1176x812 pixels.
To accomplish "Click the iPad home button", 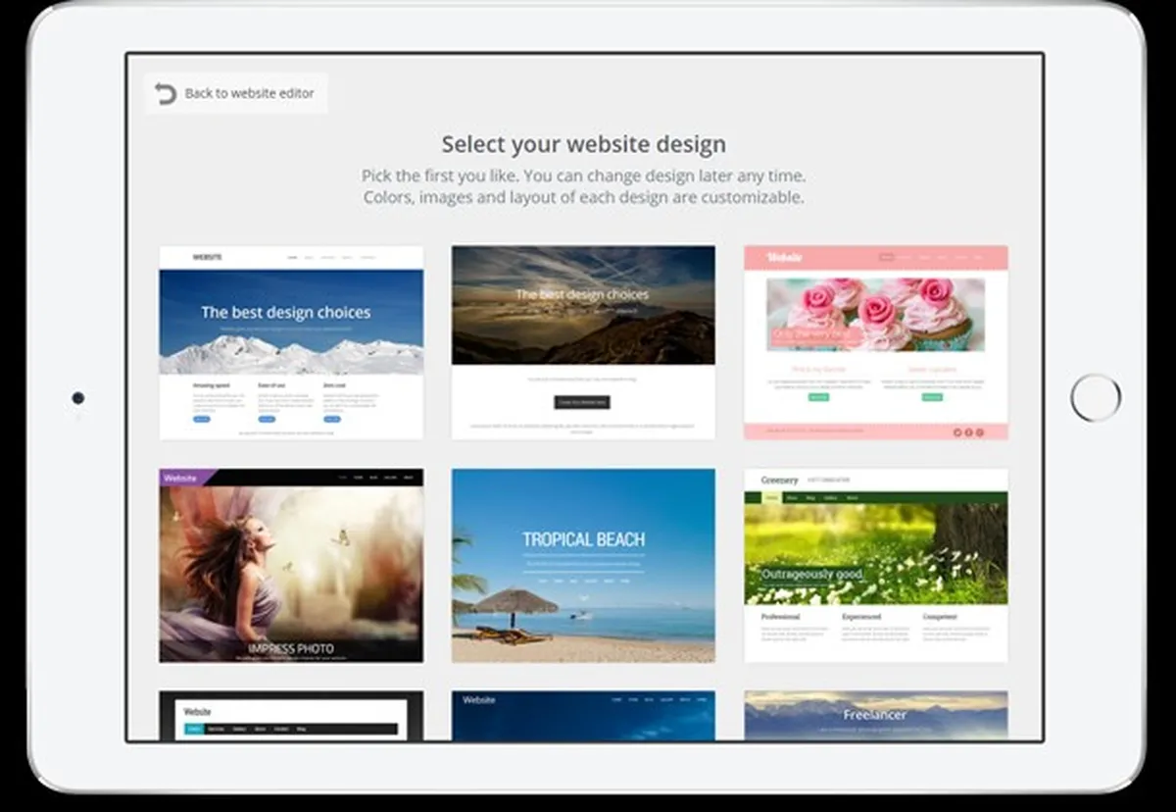I will [x=1096, y=398].
